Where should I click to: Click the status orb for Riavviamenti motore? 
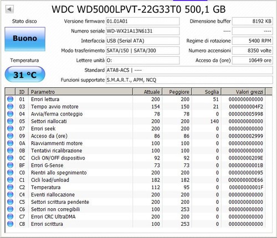tap(11, 143)
